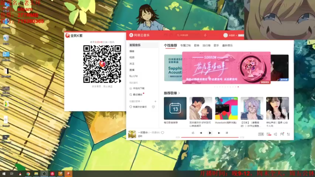Open the 全民K歌 microphone taskbar icon
Image resolution: width=315 pixels, height=177 pixels.
click(69, 174)
